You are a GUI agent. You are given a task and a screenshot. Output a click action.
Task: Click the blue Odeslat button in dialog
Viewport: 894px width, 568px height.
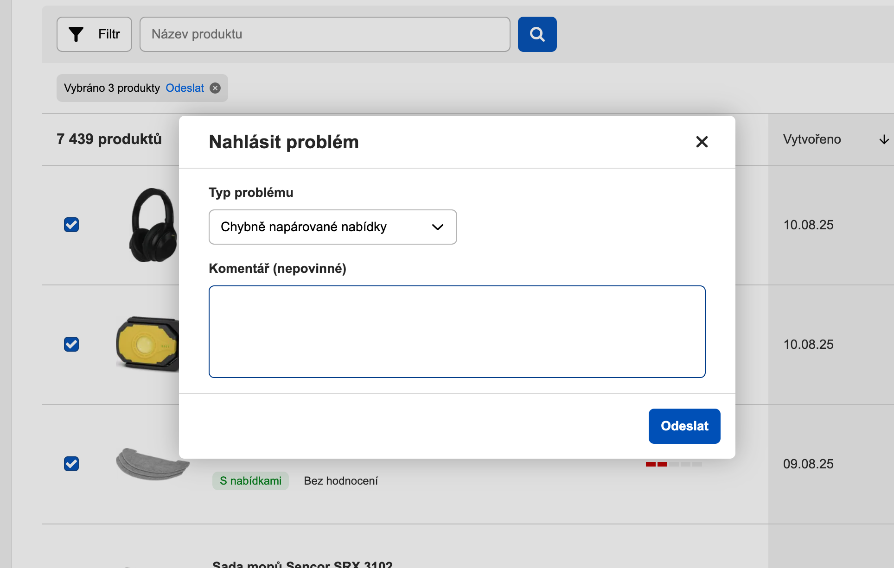684,426
